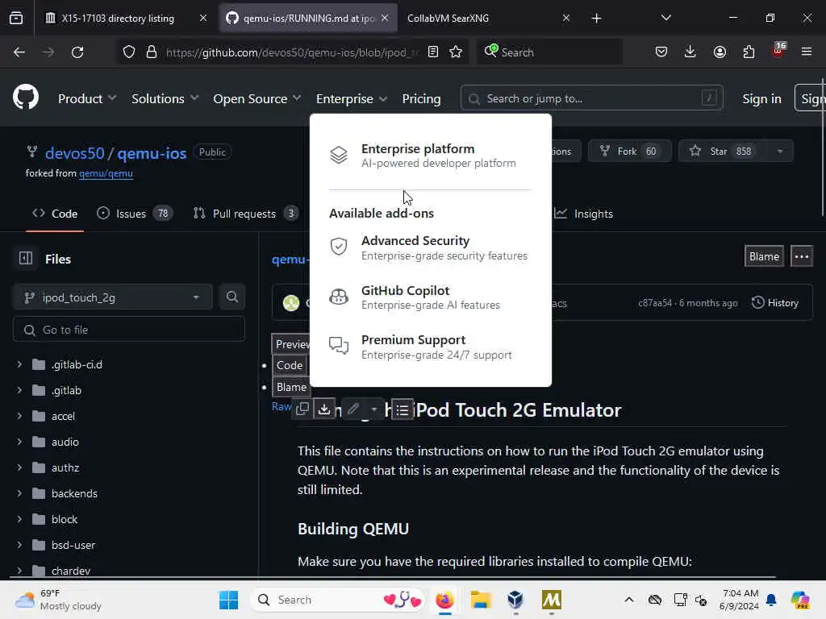Click the Firefox View icon in tab bar
The image size is (826, 619).
point(16,18)
